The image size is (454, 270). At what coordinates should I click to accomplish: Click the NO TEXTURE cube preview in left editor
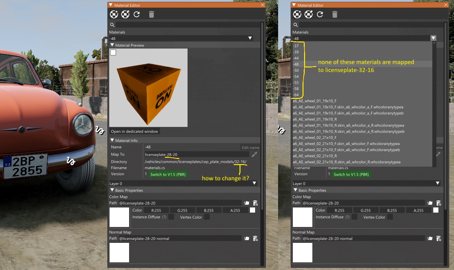coord(148,88)
